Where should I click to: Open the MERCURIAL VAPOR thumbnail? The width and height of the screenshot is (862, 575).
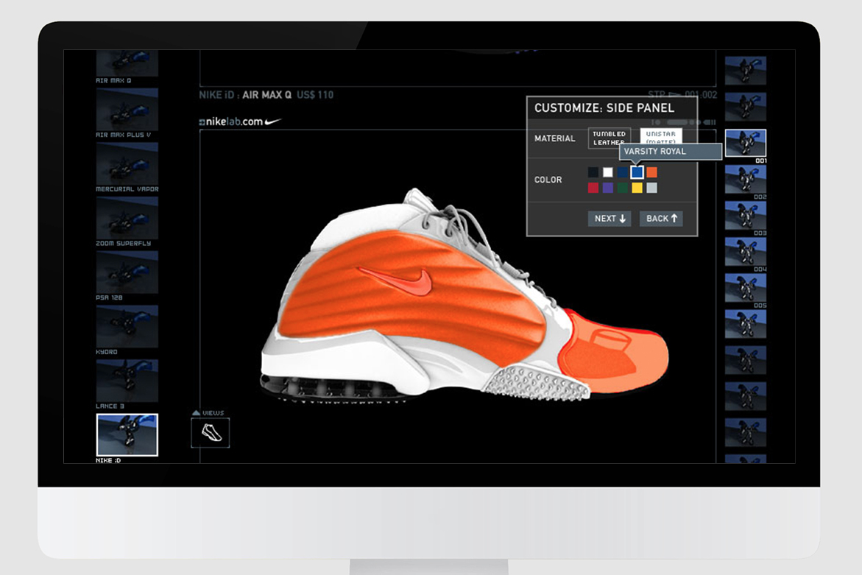[127, 163]
